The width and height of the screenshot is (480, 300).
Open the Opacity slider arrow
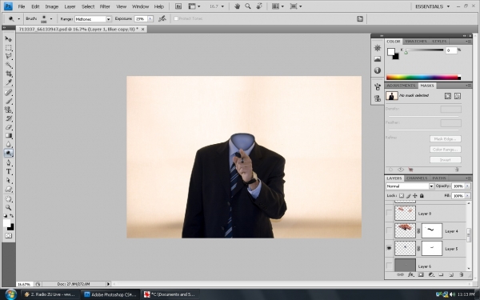[x=467, y=186]
